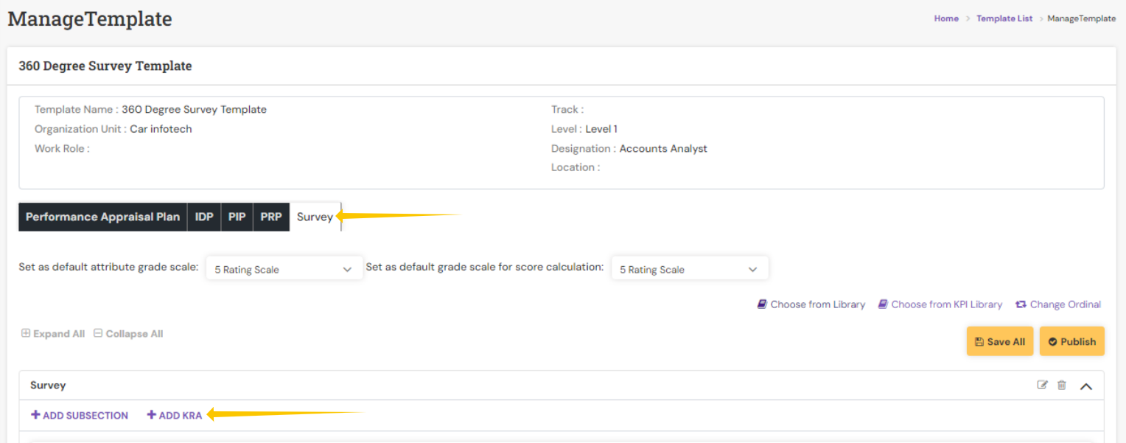Click Change Ordinal link text

(x=1066, y=304)
